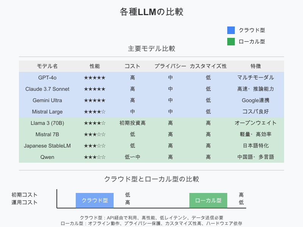Click the heading 主要モデル比較
This screenshot has height=227, width=303.
tap(151, 49)
